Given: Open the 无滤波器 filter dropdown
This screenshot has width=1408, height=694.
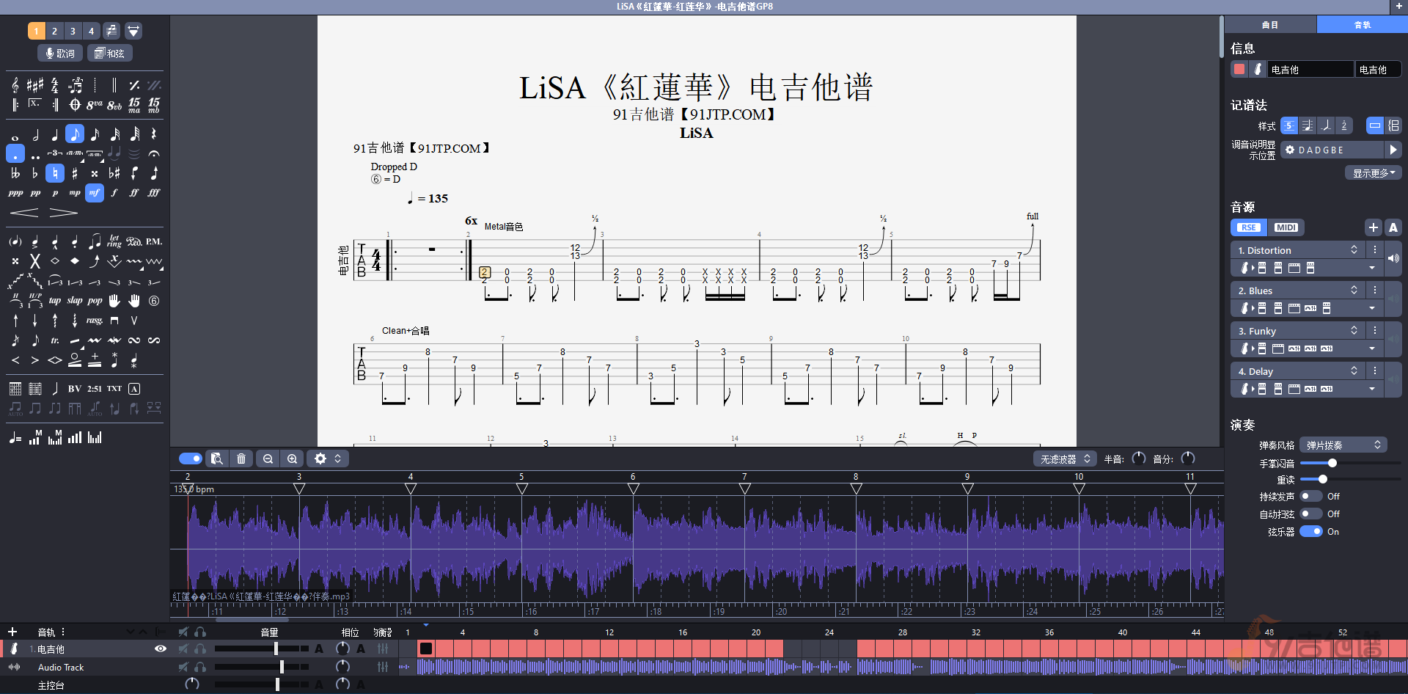Looking at the screenshot, I should [x=1065, y=459].
